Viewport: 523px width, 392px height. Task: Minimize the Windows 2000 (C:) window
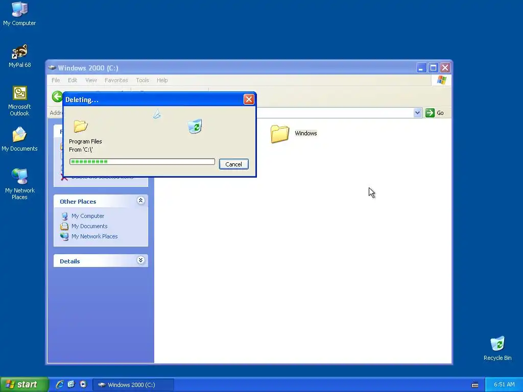421,68
